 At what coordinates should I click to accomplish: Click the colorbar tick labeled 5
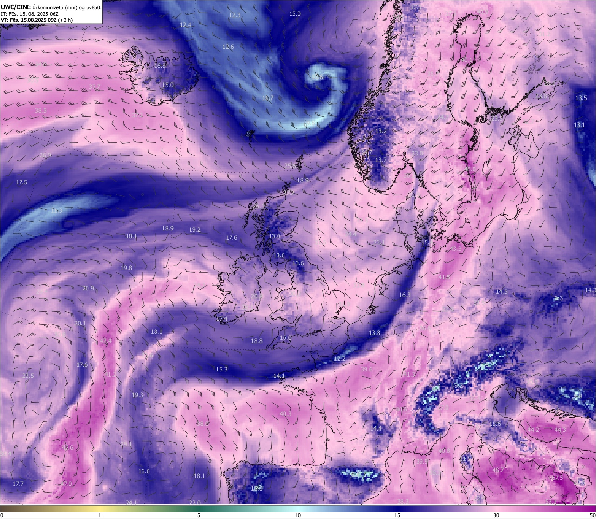click(199, 515)
